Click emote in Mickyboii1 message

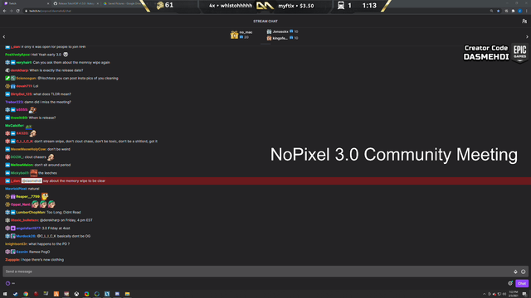tap(34, 173)
